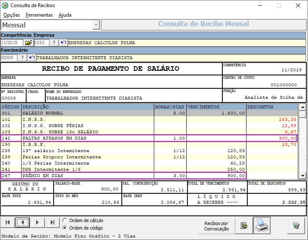Click Base IRRF value 2.086,67
The image size is (308, 240).
tap(172, 202)
